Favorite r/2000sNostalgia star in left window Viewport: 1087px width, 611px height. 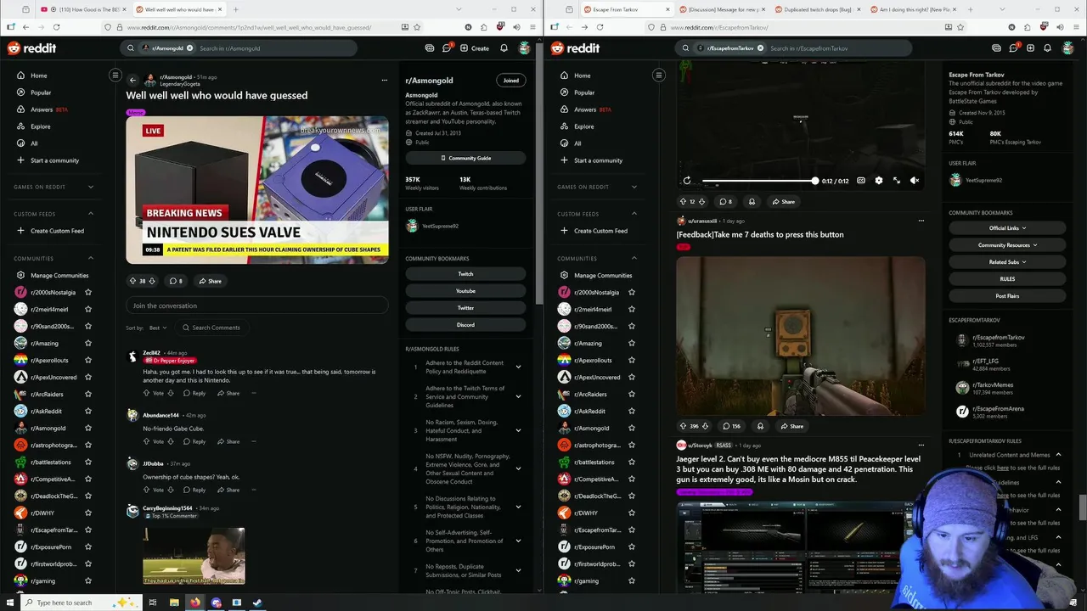[x=88, y=292]
